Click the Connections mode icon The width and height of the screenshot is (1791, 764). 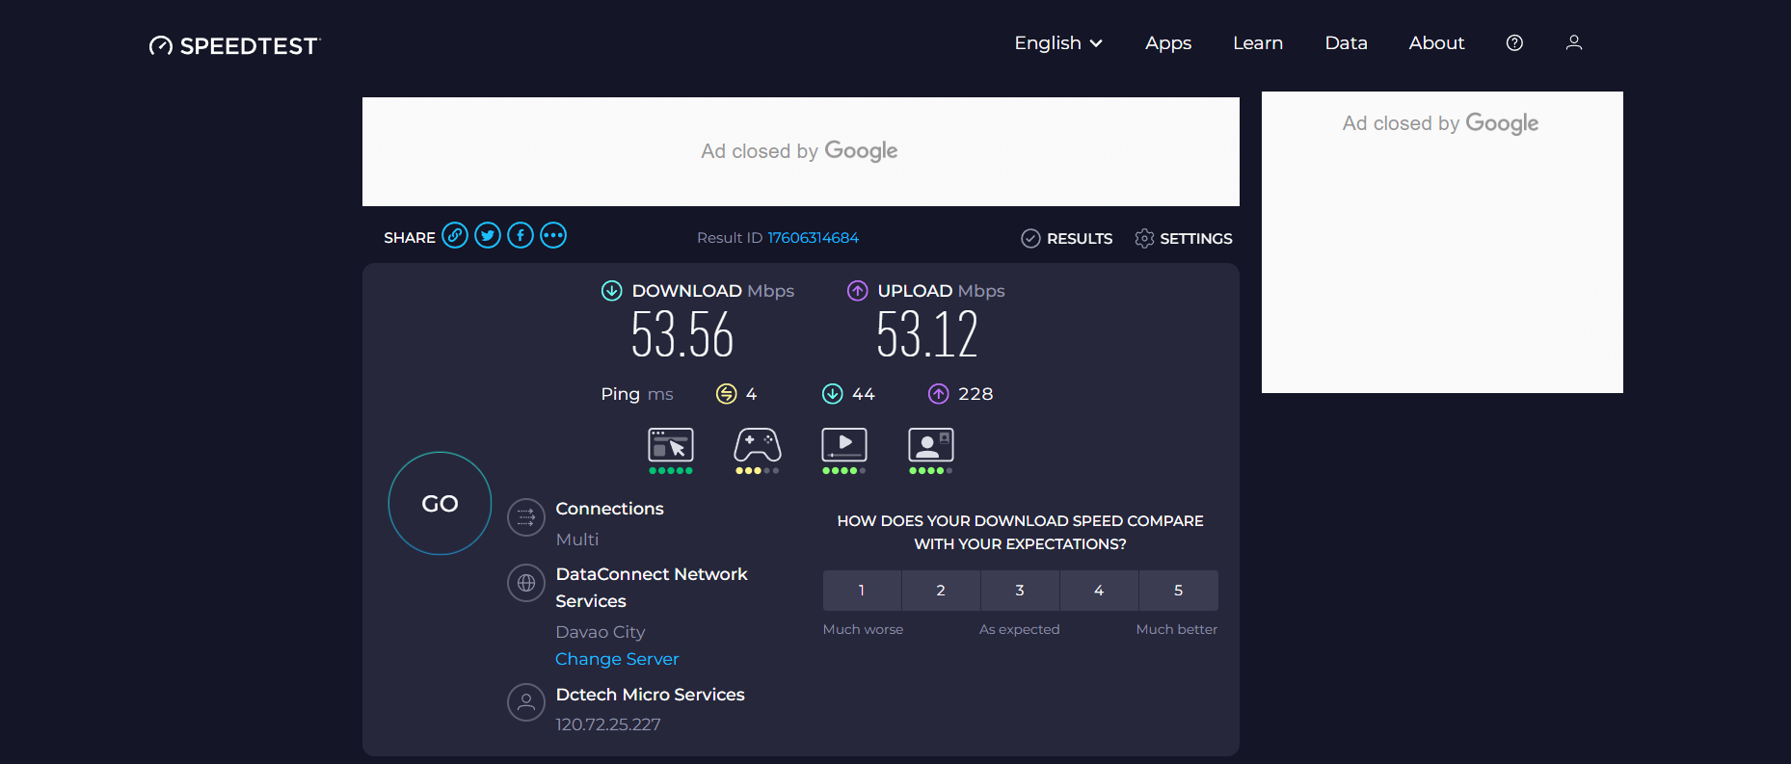[x=526, y=517]
